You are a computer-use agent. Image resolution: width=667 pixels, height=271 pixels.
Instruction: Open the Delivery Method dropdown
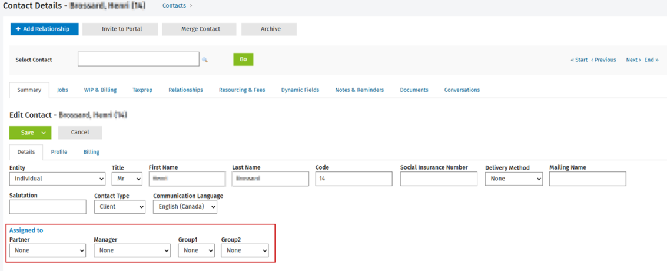tap(513, 179)
